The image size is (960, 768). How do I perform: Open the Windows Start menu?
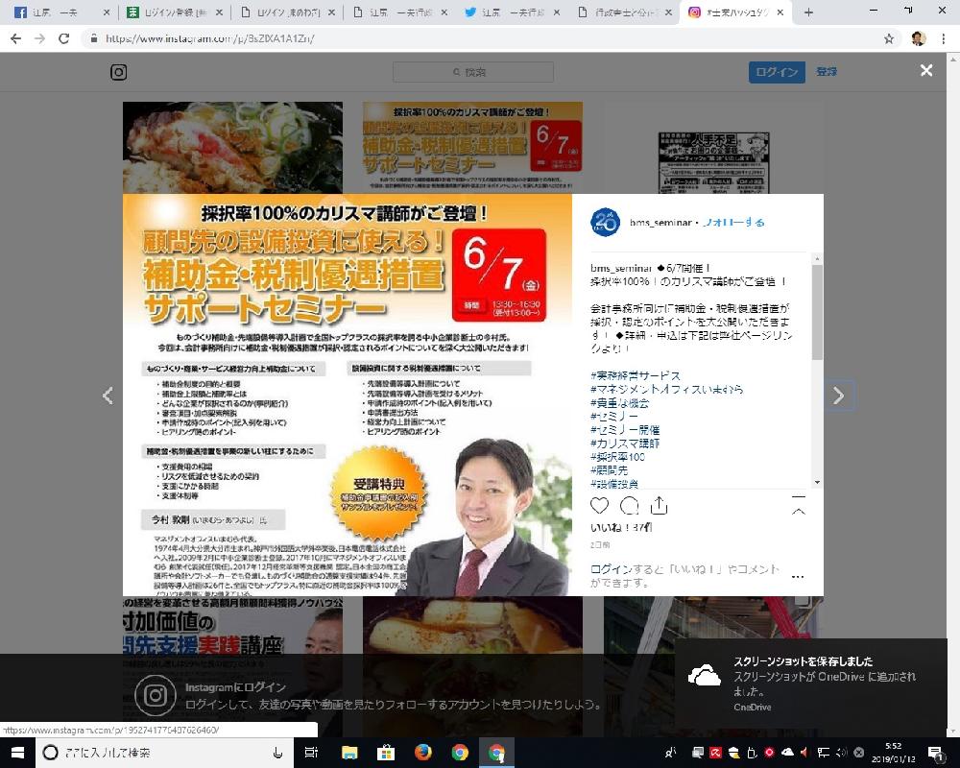(x=17, y=752)
